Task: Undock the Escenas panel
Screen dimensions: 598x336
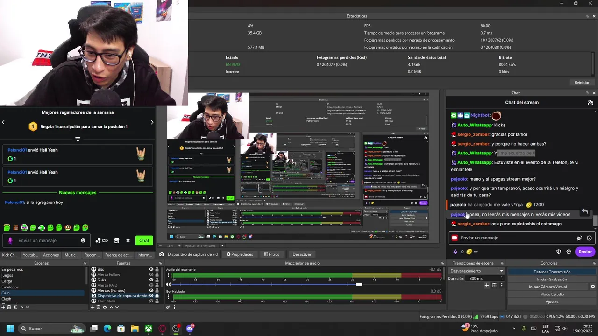Action: tap(85, 263)
